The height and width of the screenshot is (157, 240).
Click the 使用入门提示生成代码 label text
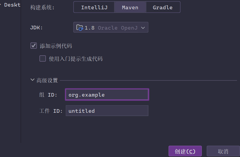[x=76, y=59]
